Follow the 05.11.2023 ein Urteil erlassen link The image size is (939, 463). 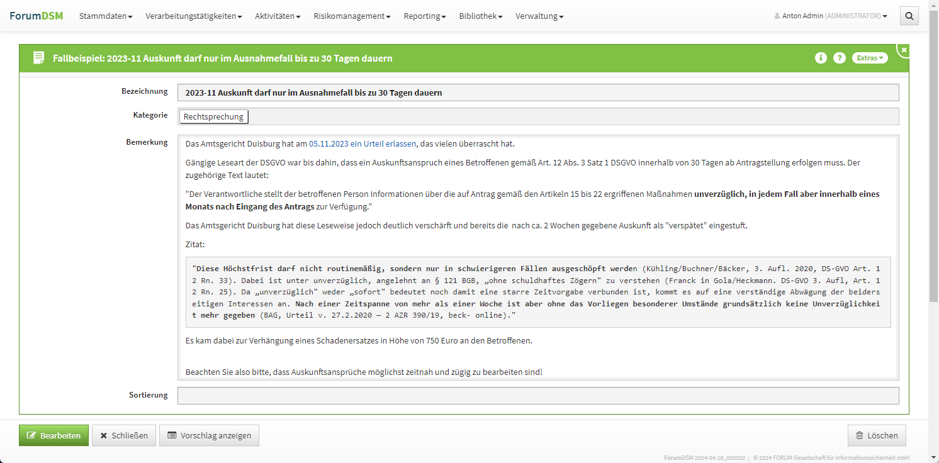(363, 144)
